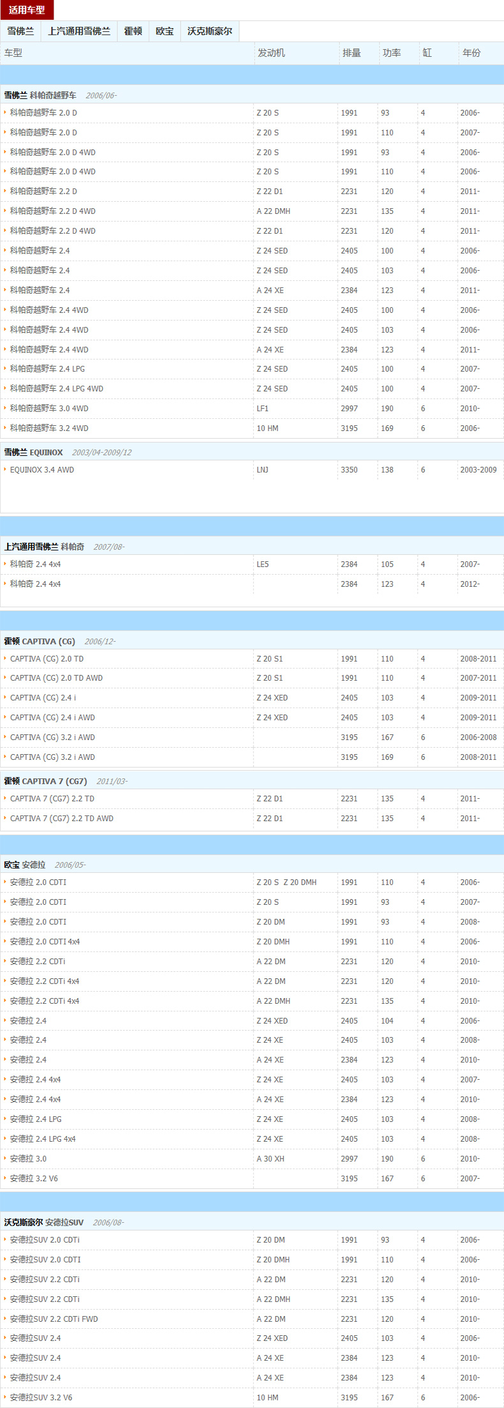
Task: Open the EQUINOX 3.4 AWD link
Action: (42, 470)
